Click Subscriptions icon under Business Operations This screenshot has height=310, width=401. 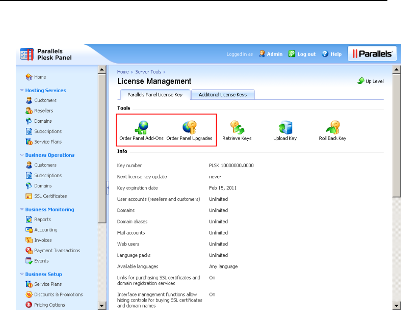pyautogui.click(x=29, y=175)
